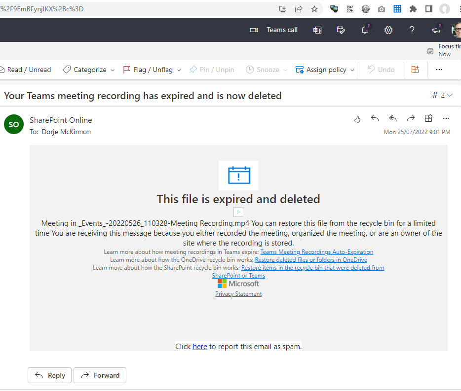Click the reply all icon in message header
Screen dimensions: 461x391
(393, 118)
